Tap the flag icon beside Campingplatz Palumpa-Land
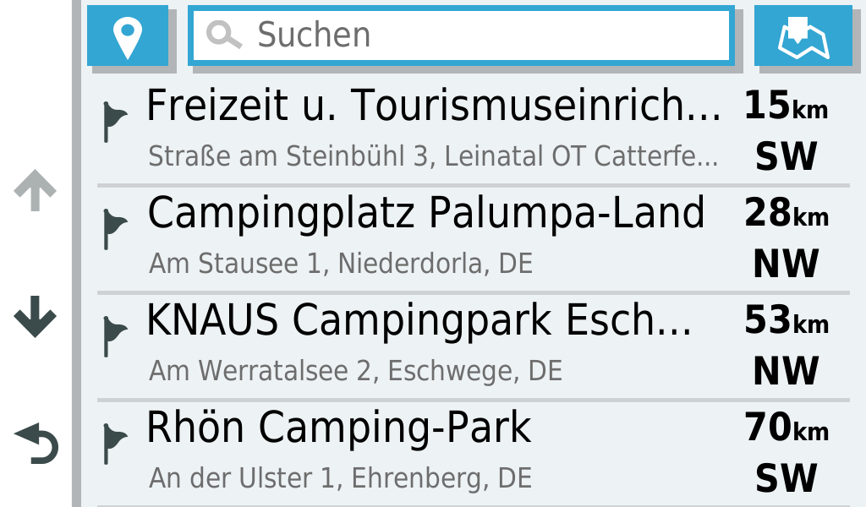This screenshot has height=507, width=866. pos(113,229)
